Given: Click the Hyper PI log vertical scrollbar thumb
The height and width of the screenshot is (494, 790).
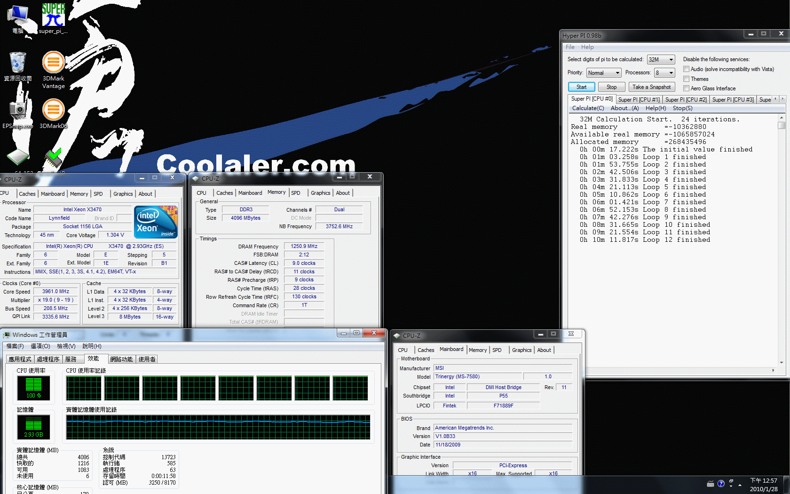Looking at the screenshot, I should coord(782,125).
